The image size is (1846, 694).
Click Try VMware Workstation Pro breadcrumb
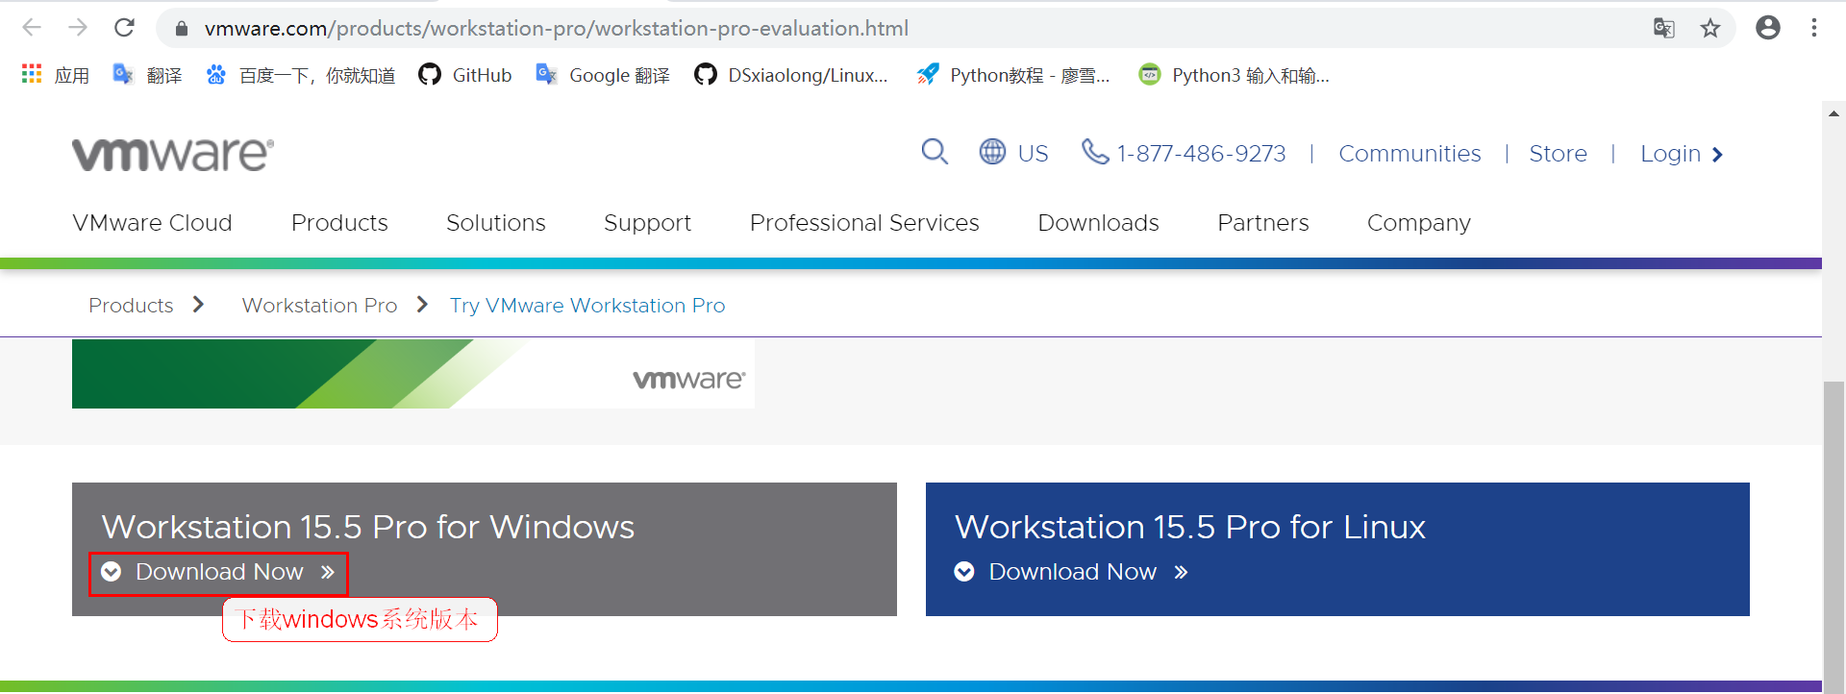[587, 306]
